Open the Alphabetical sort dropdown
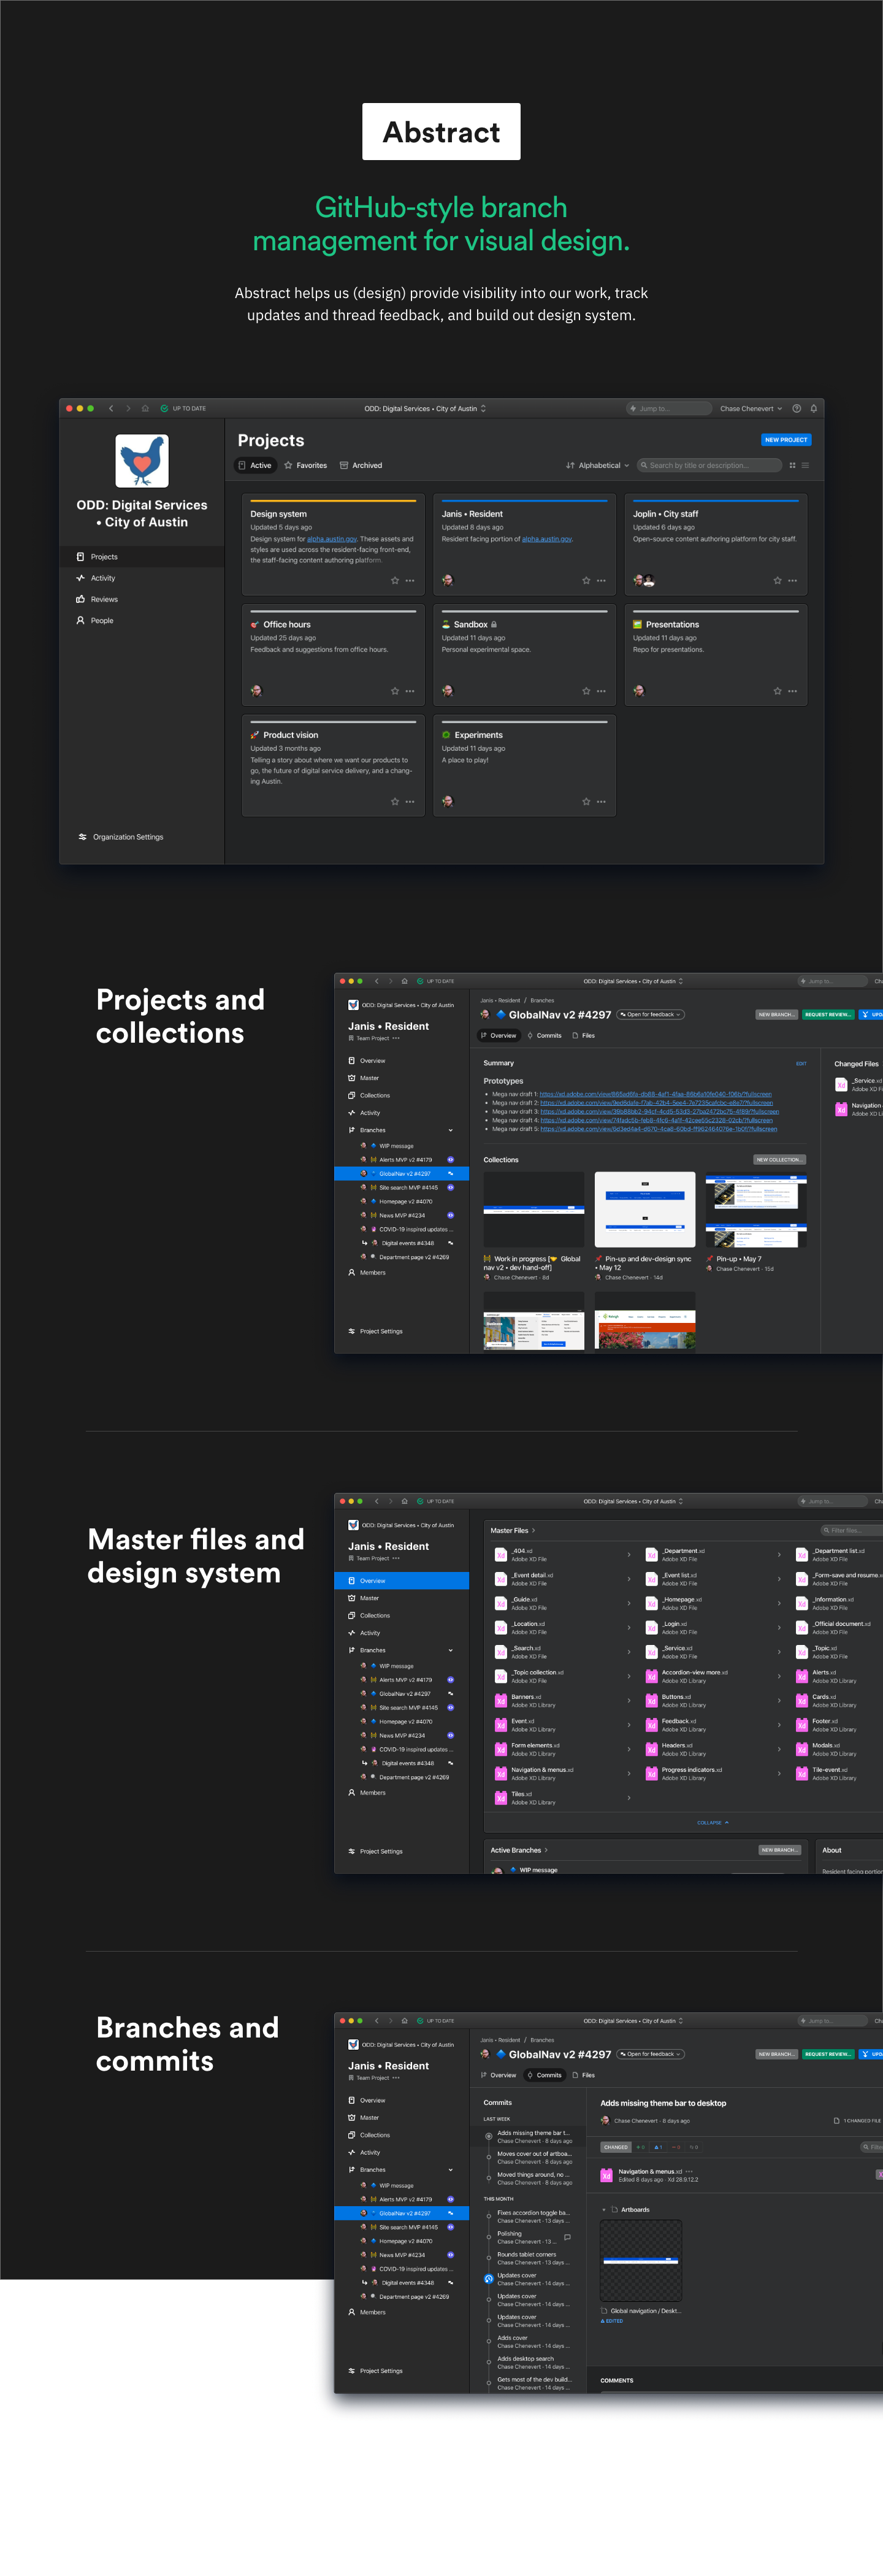 [x=598, y=465]
